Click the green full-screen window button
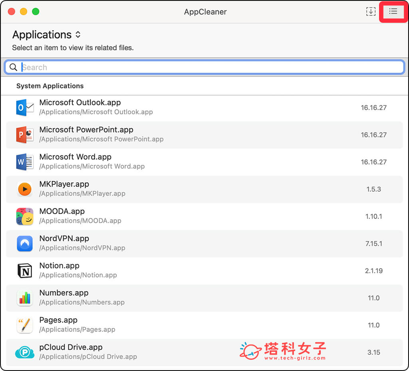This screenshot has width=409, height=371. tap(36, 12)
